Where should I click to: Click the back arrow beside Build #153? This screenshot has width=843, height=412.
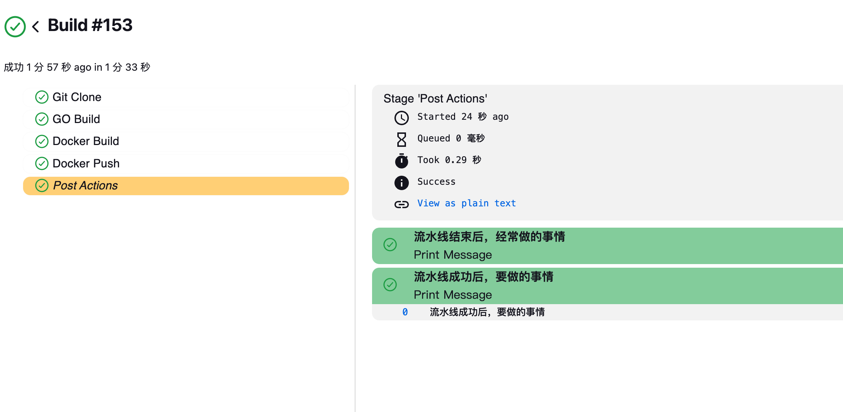coord(35,26)
